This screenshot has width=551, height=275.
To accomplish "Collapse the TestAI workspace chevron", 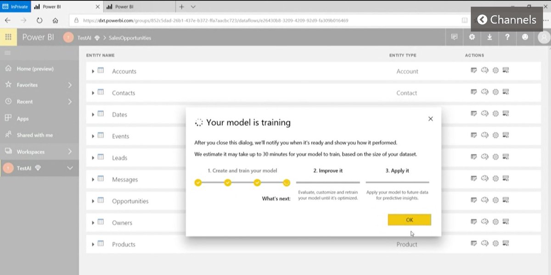I will tap(70, 168).
